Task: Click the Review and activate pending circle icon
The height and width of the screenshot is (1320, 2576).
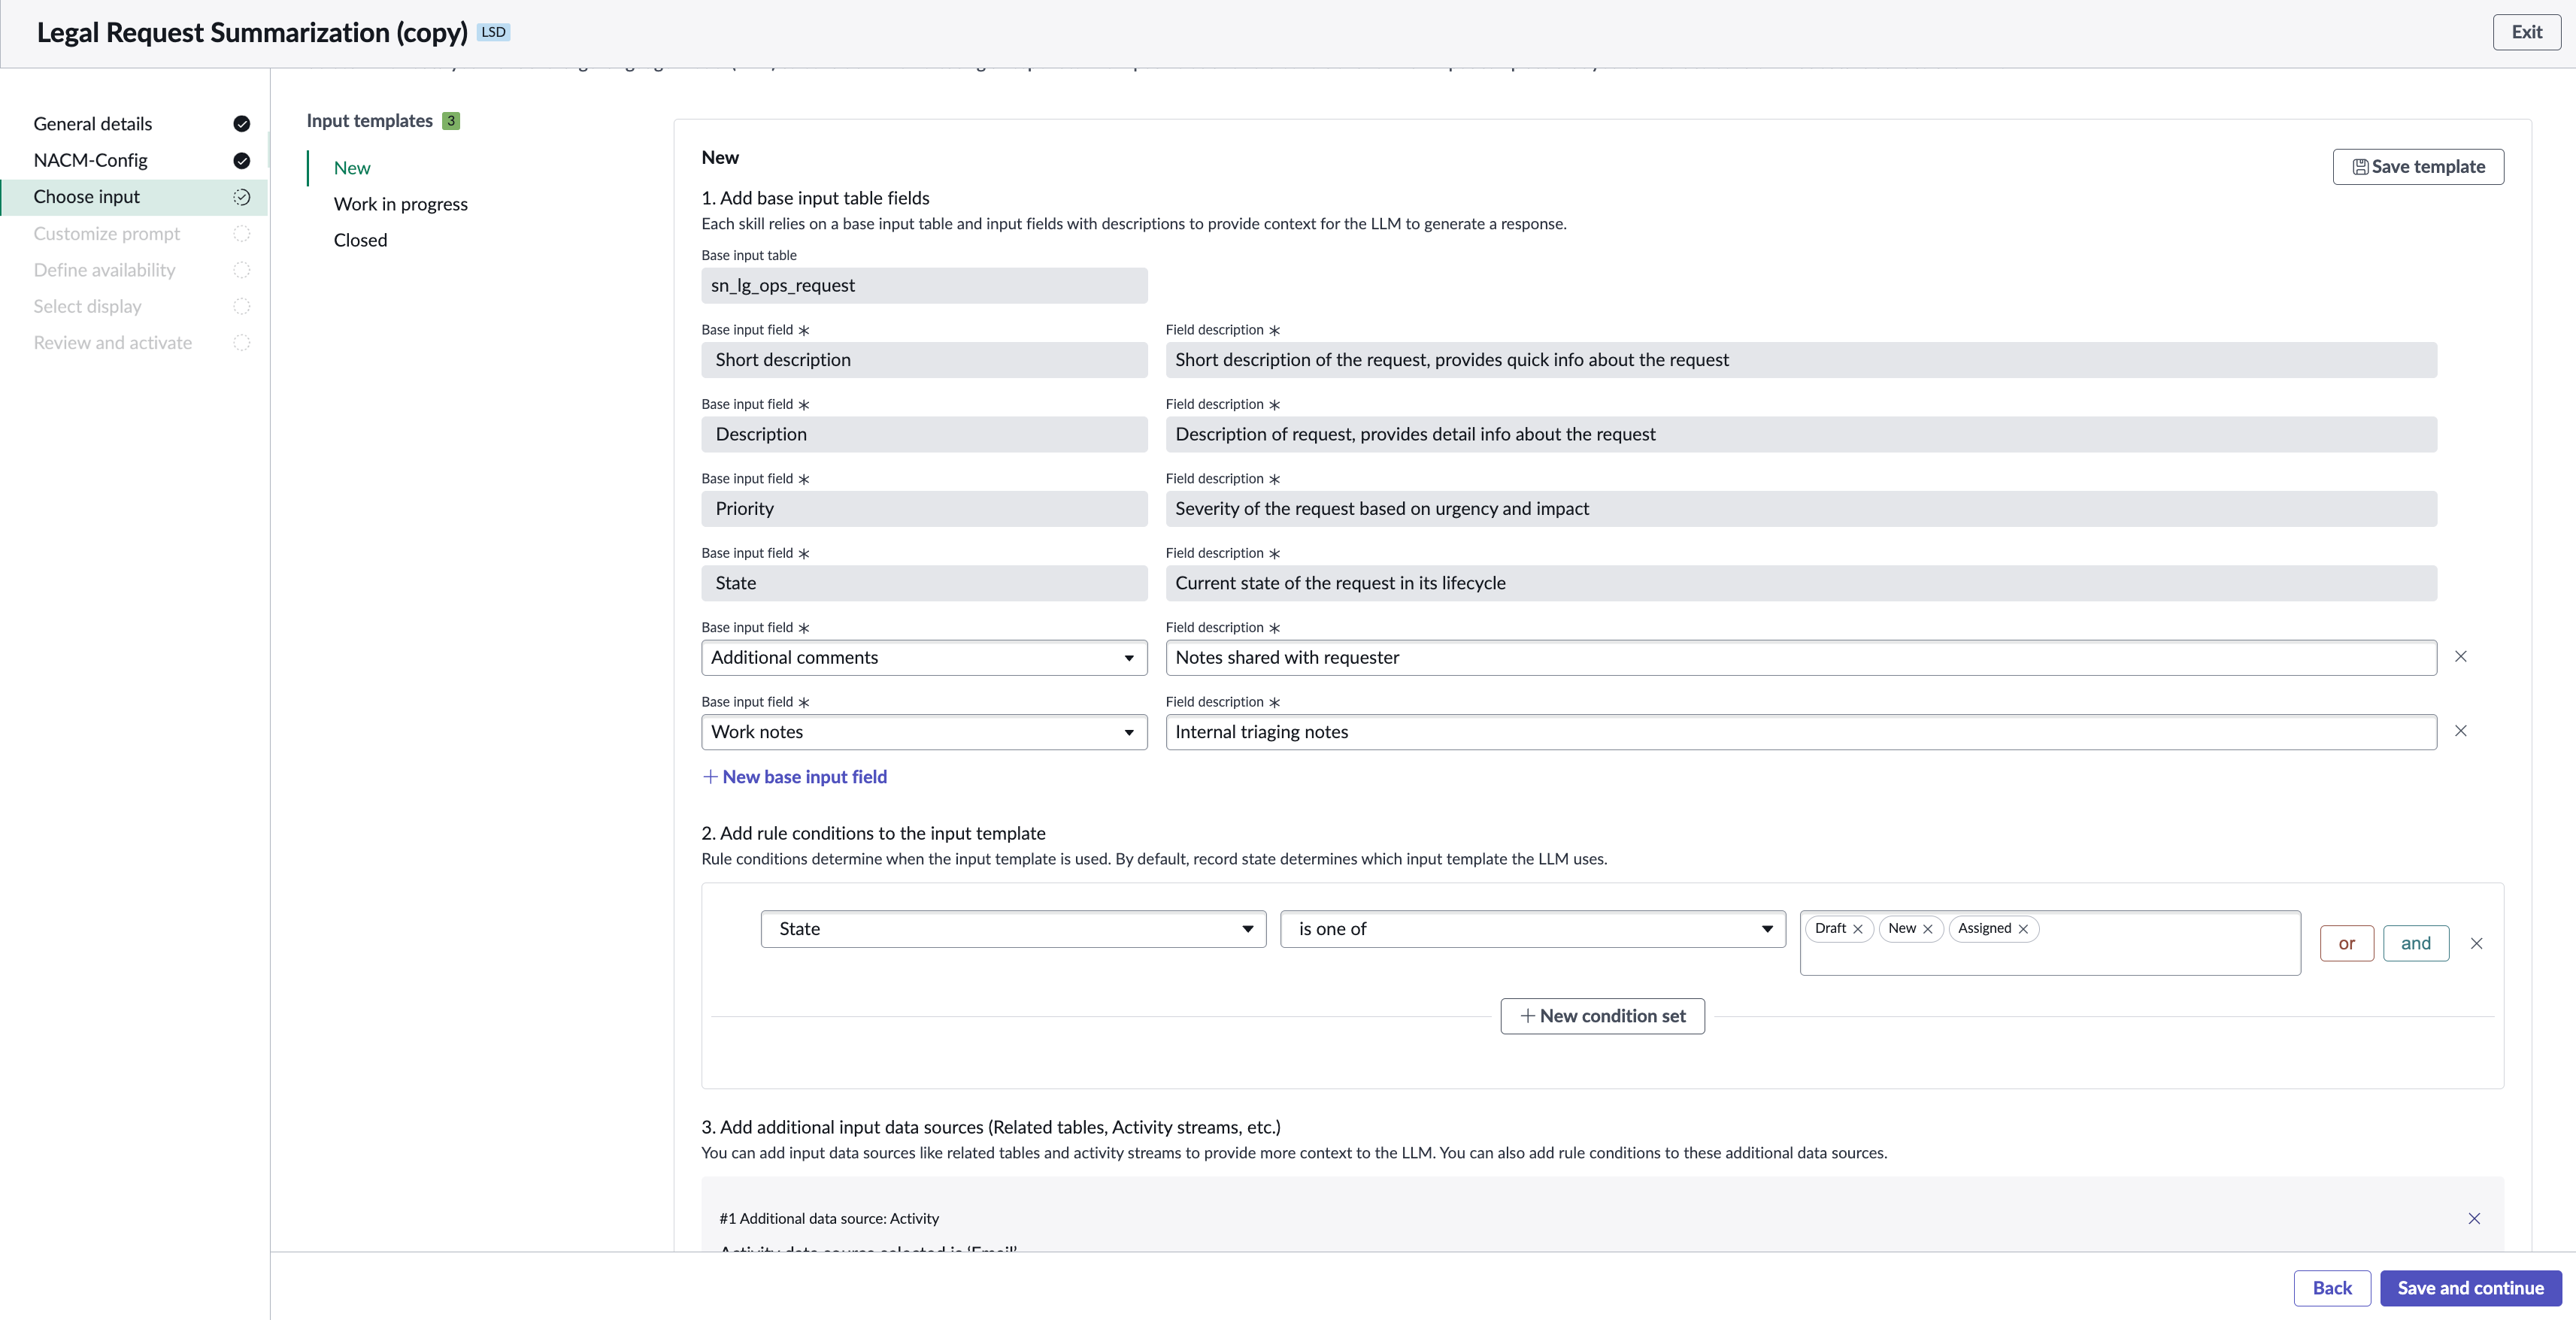Action: click(x=241, y=343)
